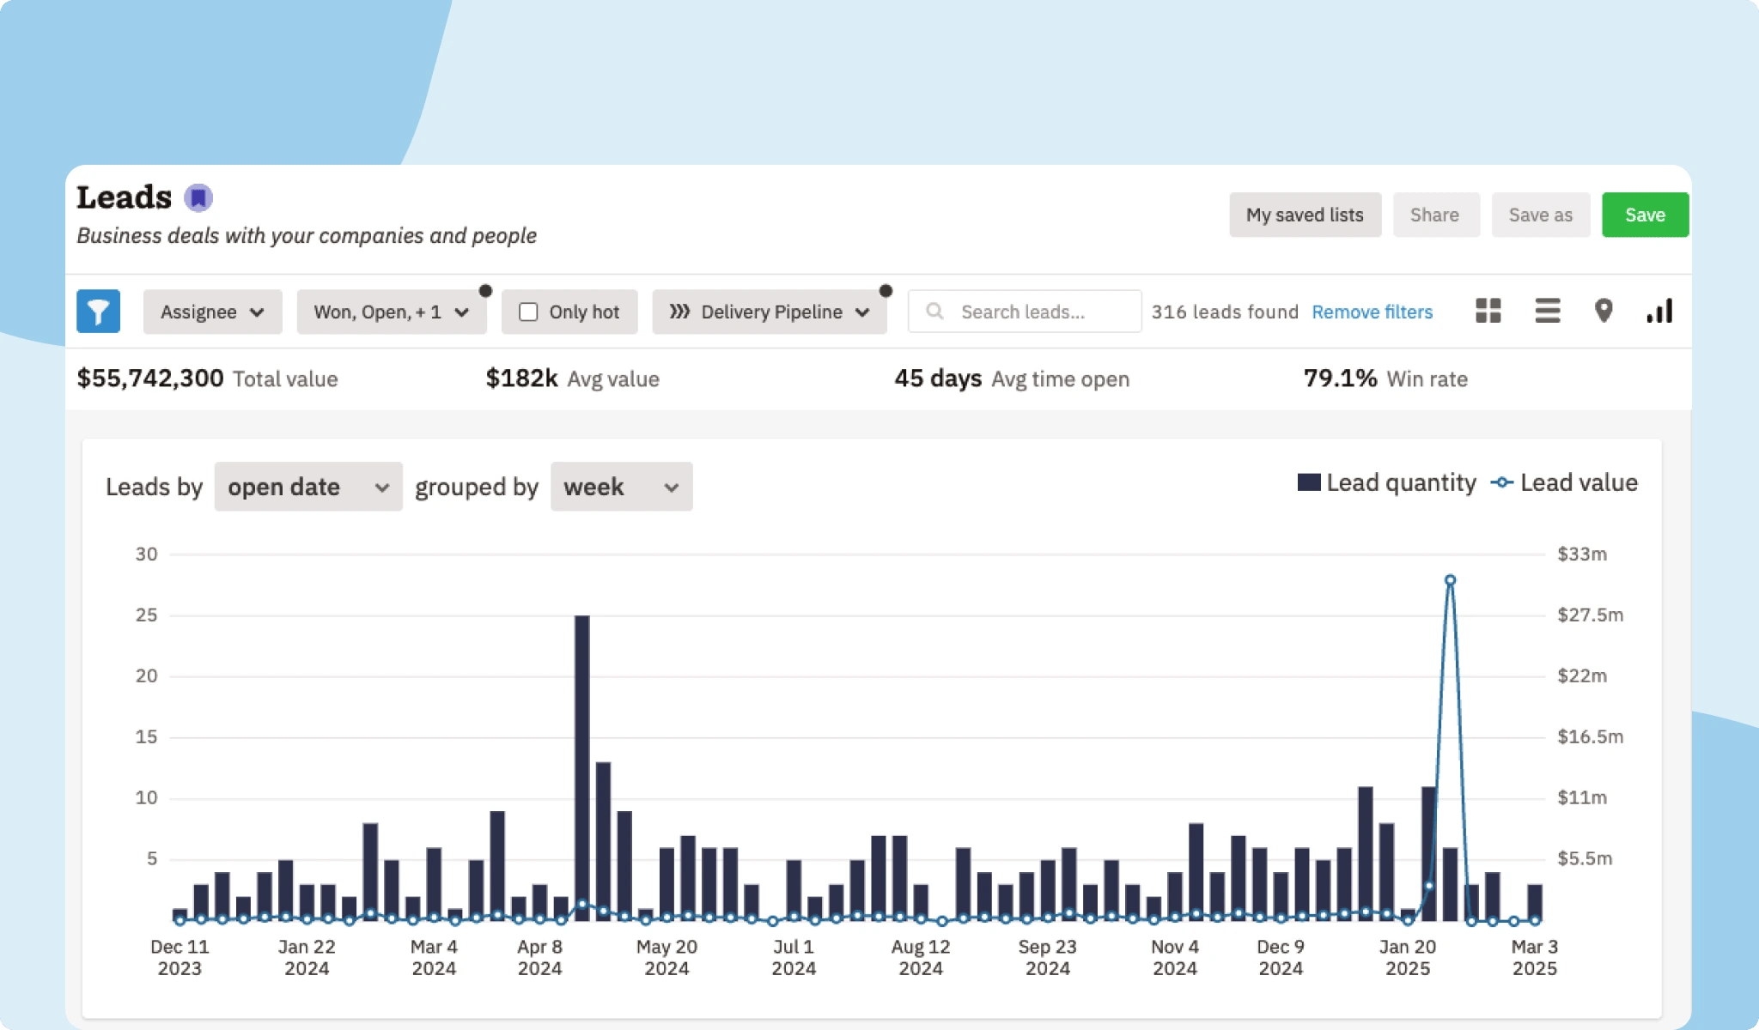Viewport: 1759px width, 1030px height.
Task: Click the purple bookmark icon beside Leads
Action: pos(198,198)
